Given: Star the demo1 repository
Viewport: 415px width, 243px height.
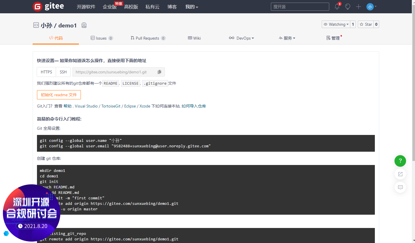Looking at the screenshot, I should pyautogui.click(x=366, y=24).
